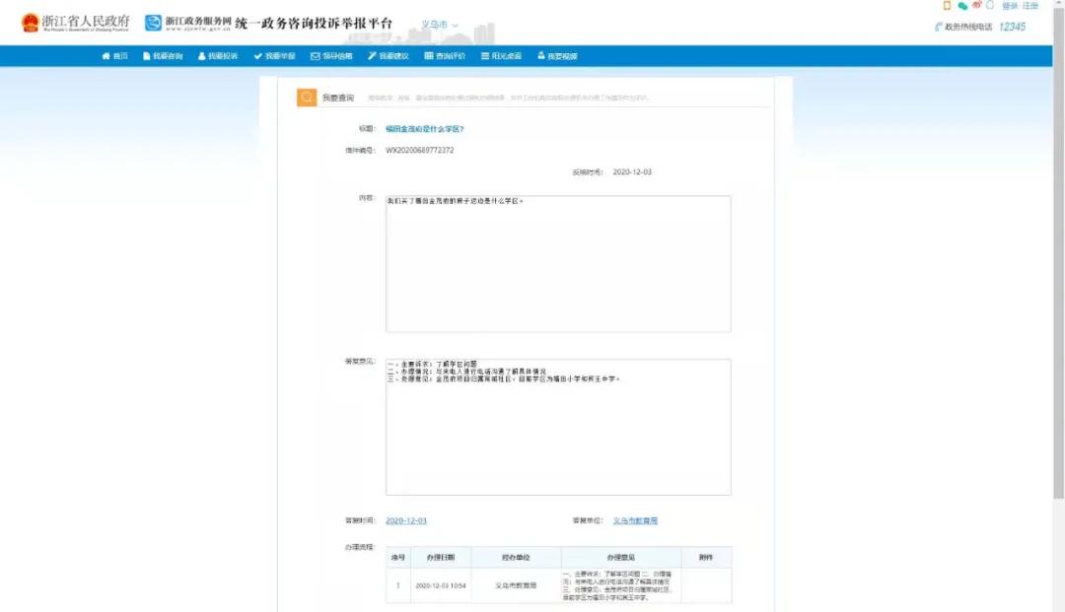Click the Weibo icon near 登录
1065x612 pixels.
click(976, 7)
